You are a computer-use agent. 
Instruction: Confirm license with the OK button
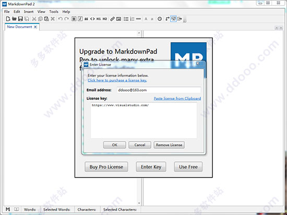tap(115, 145)
